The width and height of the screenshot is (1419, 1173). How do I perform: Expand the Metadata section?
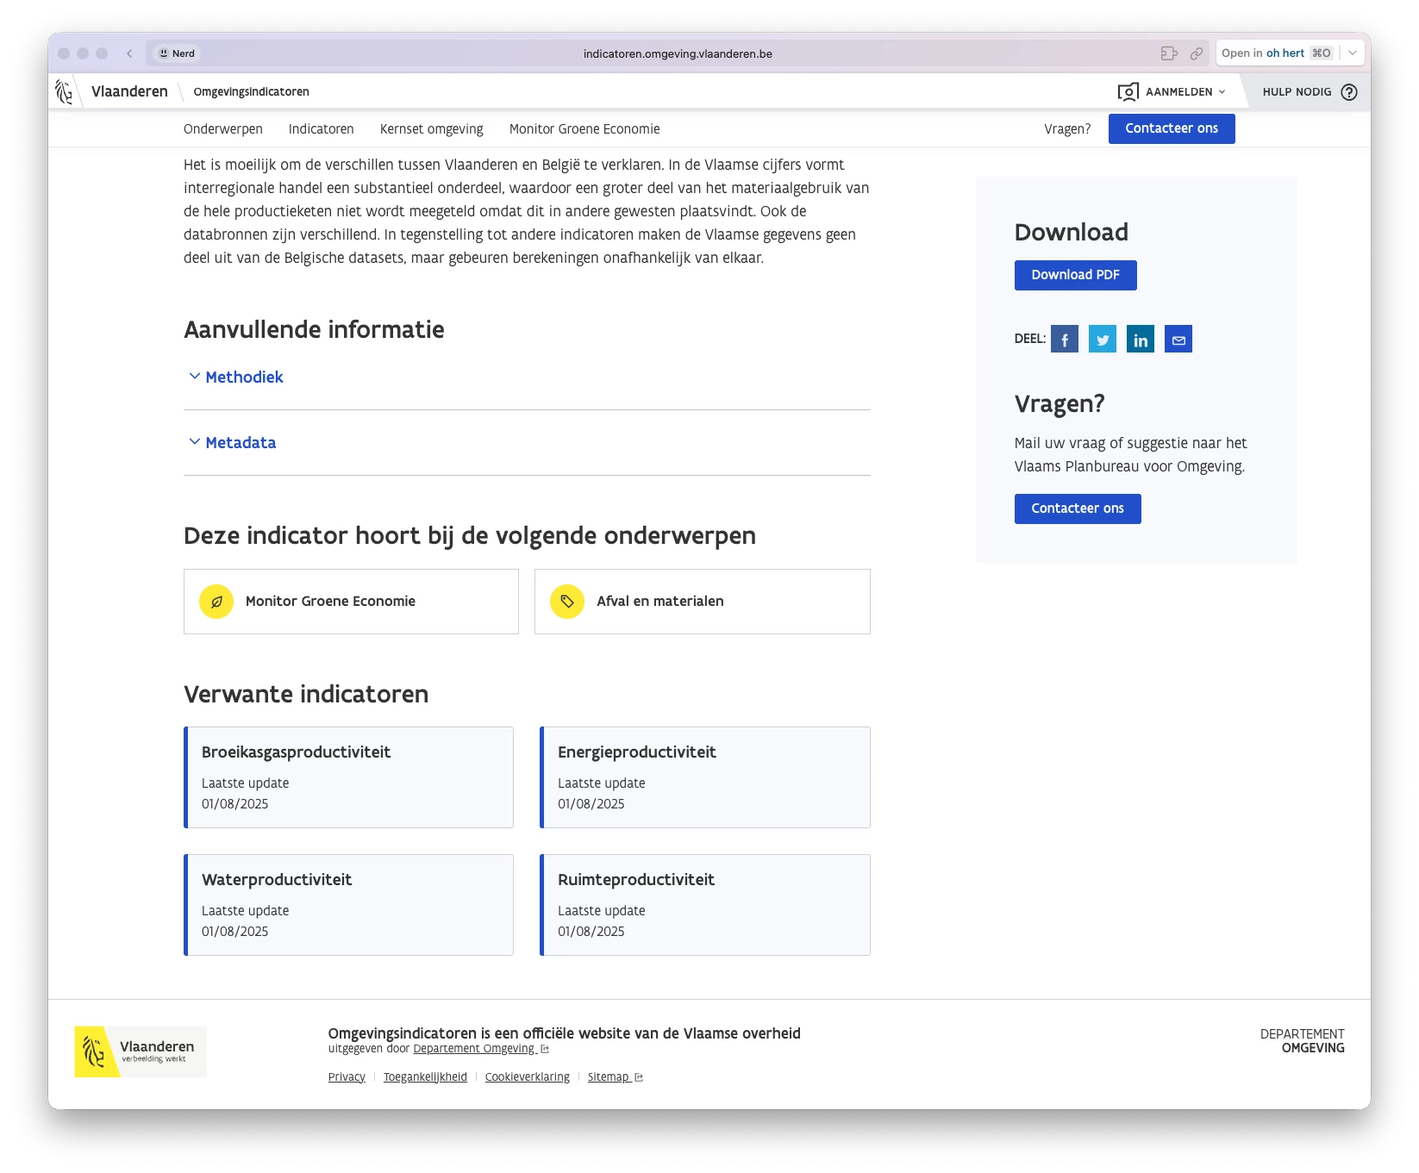click(x=241, y=443)
